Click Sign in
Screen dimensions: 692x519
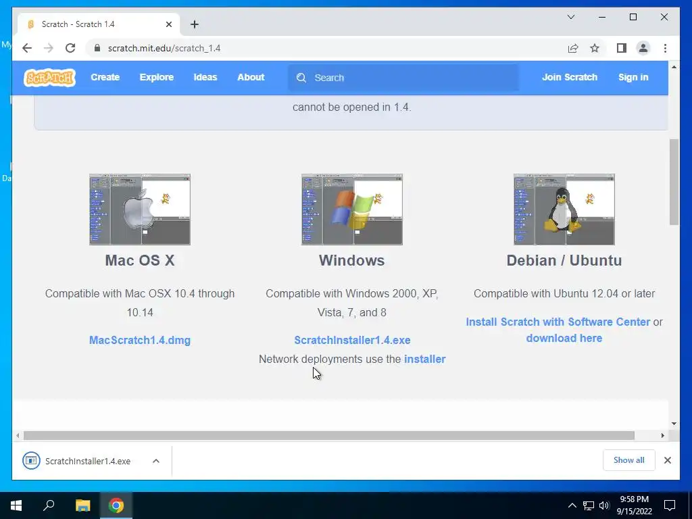633,77
